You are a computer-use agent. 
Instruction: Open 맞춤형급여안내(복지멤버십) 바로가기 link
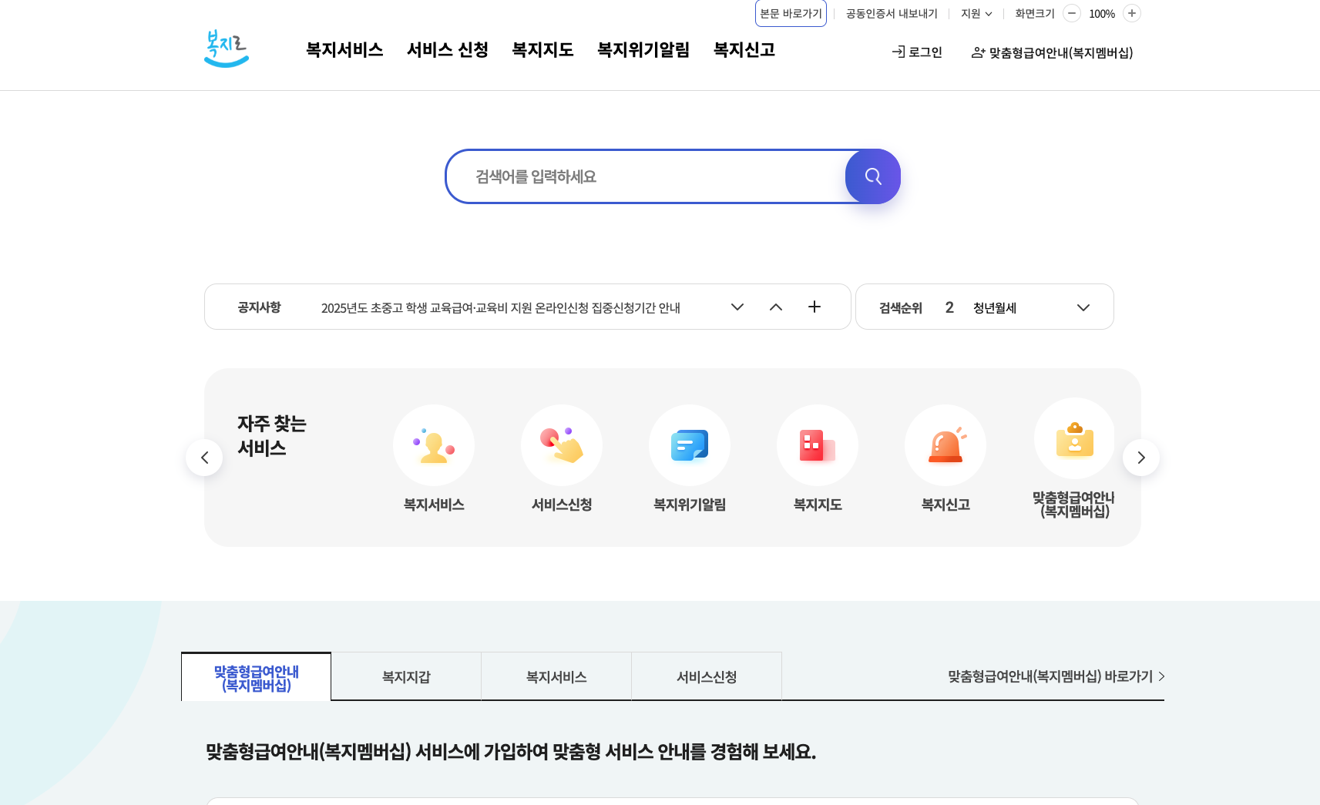coord(1056,676)
